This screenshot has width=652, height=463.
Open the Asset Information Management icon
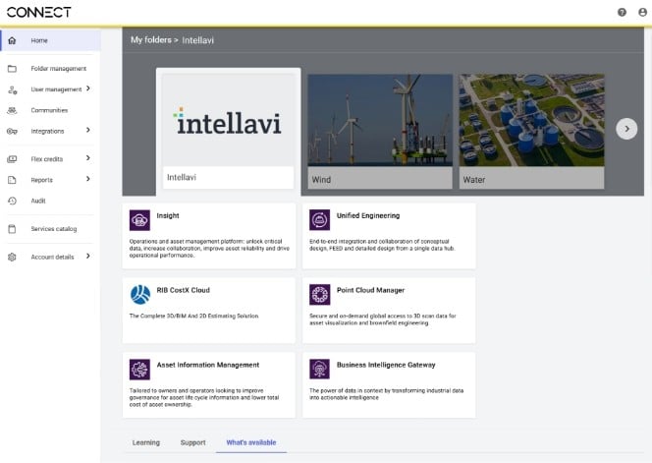[x=139, y=369]
